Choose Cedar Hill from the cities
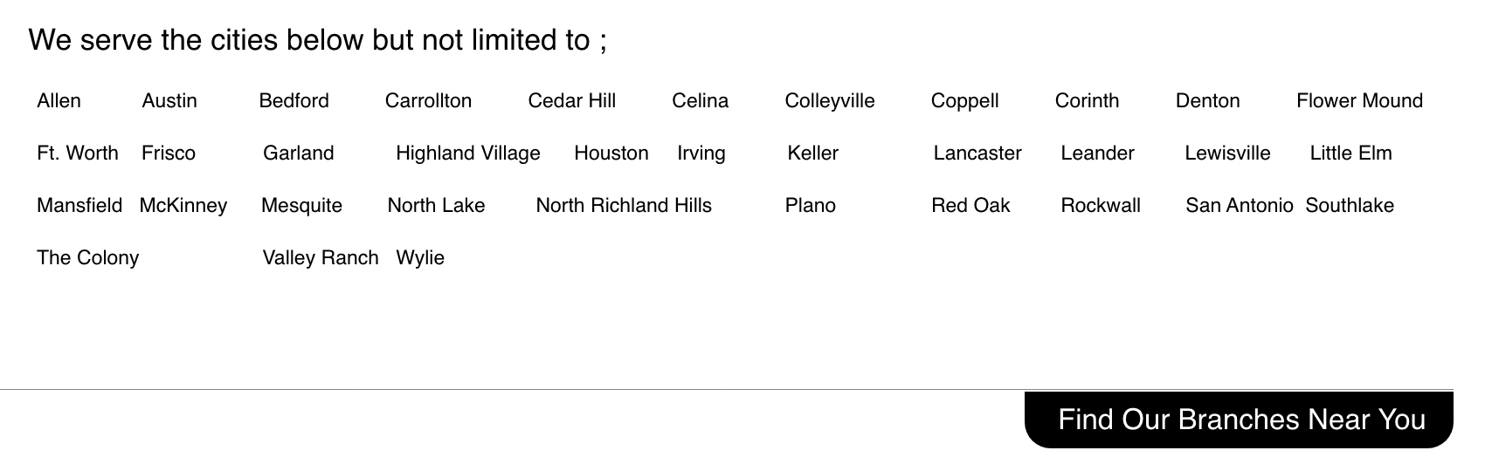Viewport: 1485px width, 471px height. 571,101
